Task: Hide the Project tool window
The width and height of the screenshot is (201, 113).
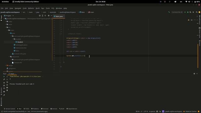Action: [x=52, y=16]
